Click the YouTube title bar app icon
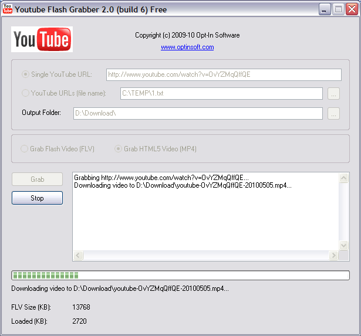The image size is (361, 336). click(8, 9)
